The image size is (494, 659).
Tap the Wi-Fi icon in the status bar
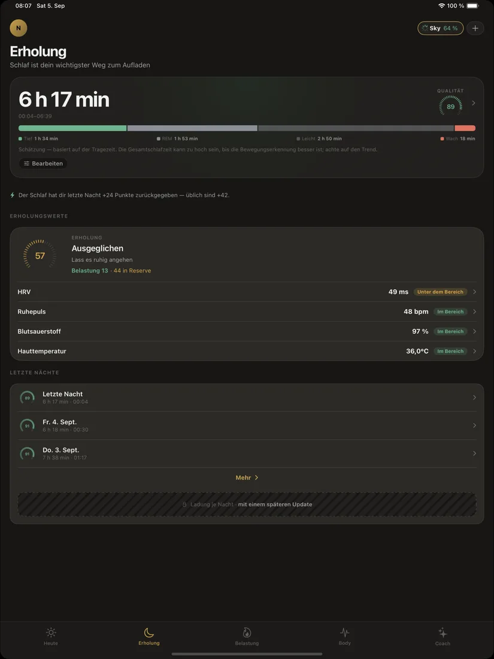coord(441,6)
